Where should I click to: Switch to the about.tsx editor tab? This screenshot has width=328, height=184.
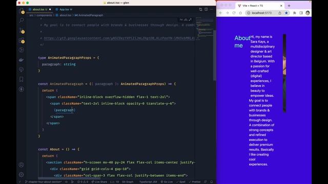(x=40, y=9)
